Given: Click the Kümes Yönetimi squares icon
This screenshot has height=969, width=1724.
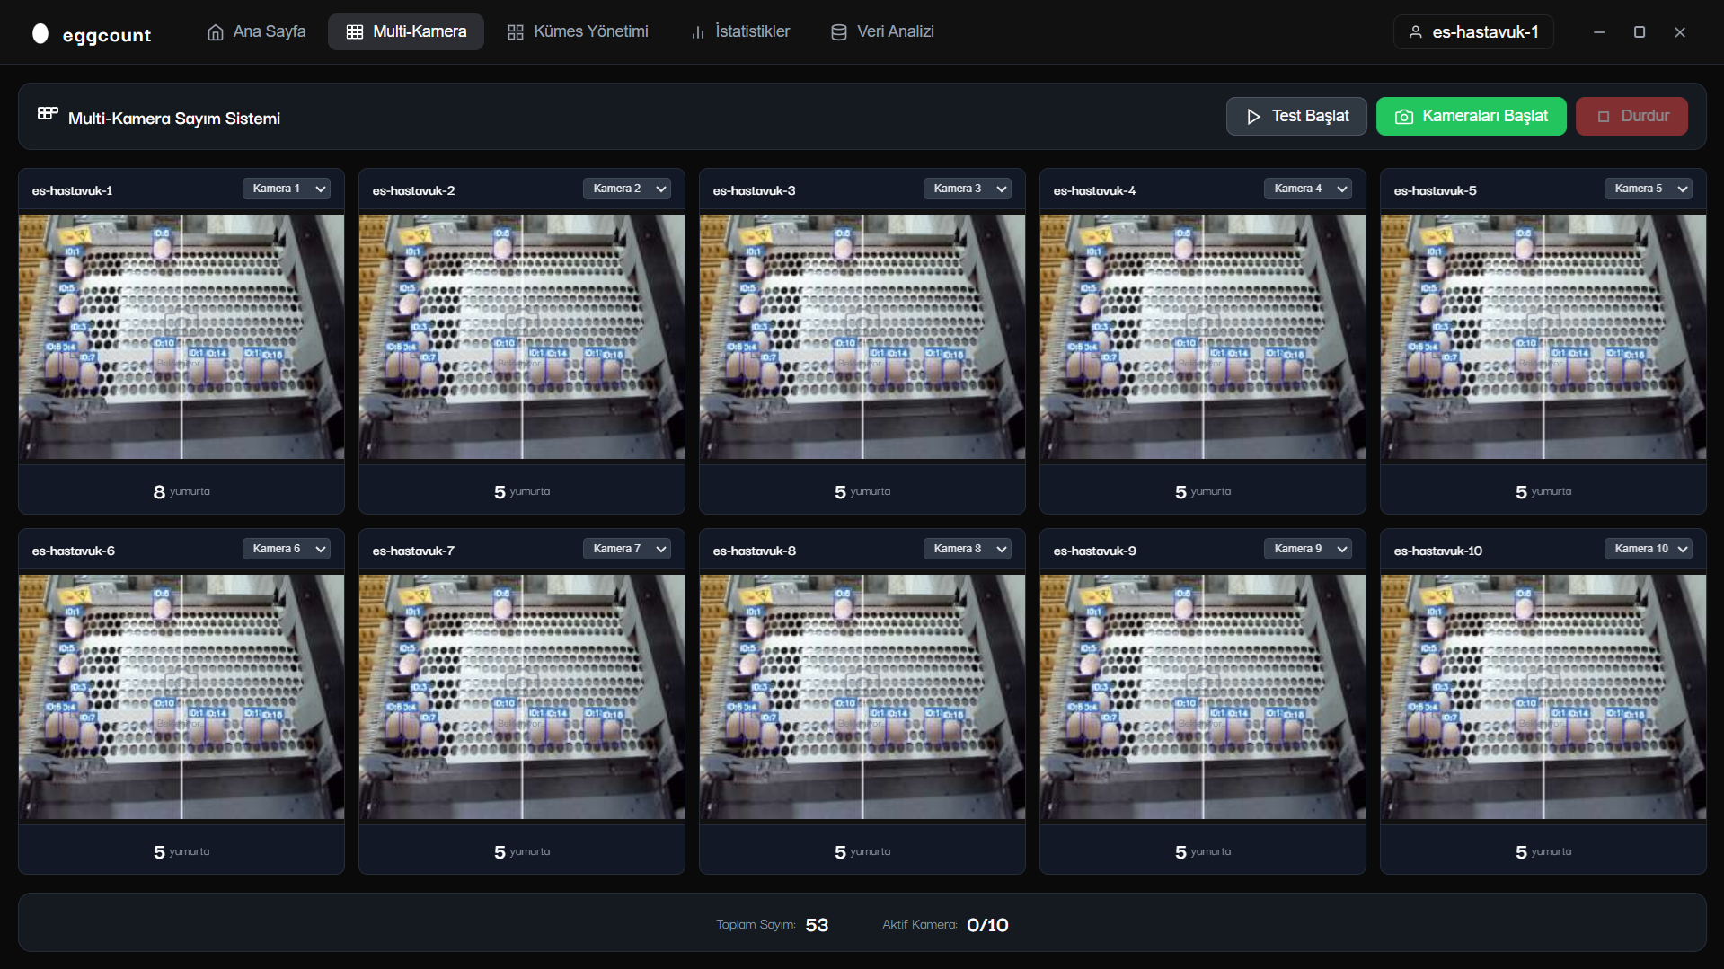Looking at the screenshot, I should coord(516,32).
